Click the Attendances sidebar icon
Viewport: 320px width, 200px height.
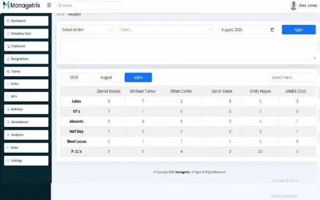click(x=8, y=122)
